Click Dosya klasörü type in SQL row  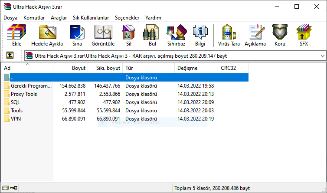coord(141,102)
